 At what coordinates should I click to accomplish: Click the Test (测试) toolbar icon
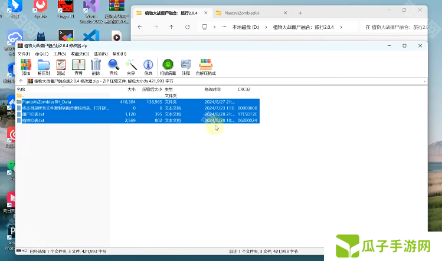[x=61, y=67]
